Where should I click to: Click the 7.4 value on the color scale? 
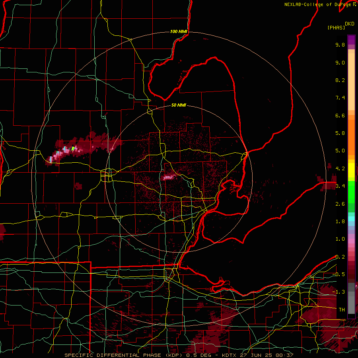point(340,98)
